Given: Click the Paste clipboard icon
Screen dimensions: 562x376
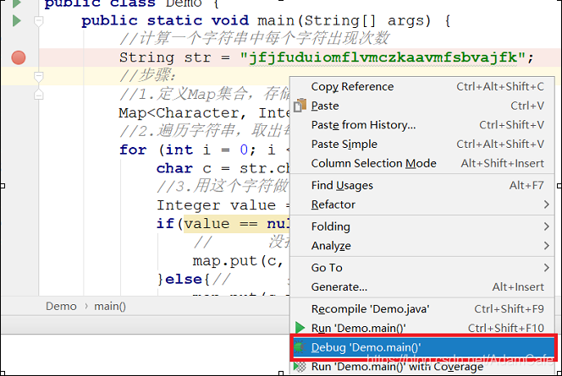Looking at the screenshot, I should (x=300, y=106).
